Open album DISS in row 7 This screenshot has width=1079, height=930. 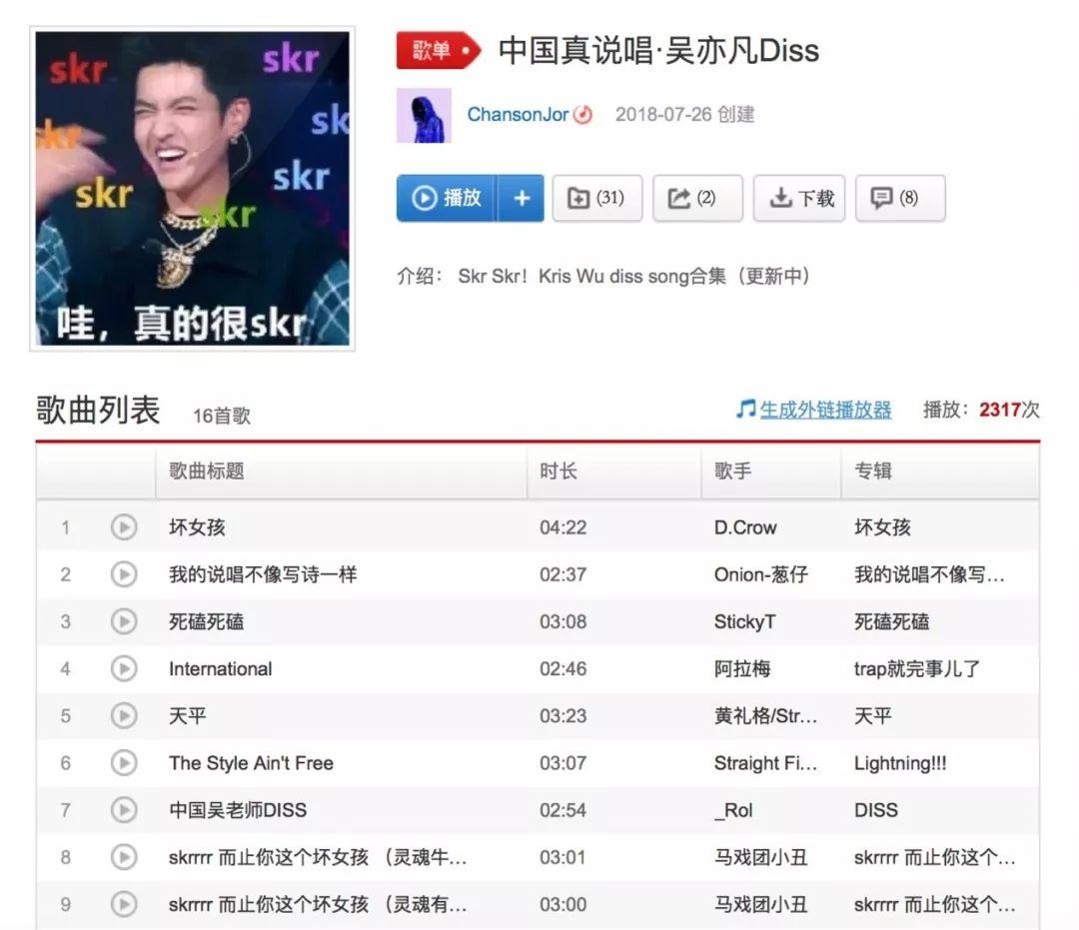point(876,810)
